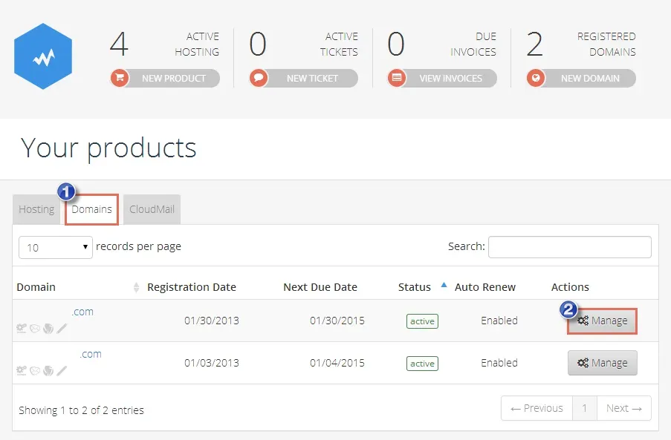671x440 pixels.
Task: Click Manage for the second domain
Action: pos(602,363)
